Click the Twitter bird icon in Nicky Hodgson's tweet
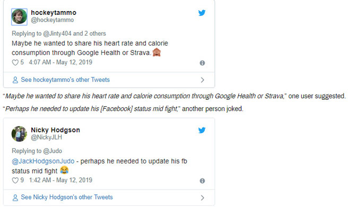The image size is (350, 207). 202,131
